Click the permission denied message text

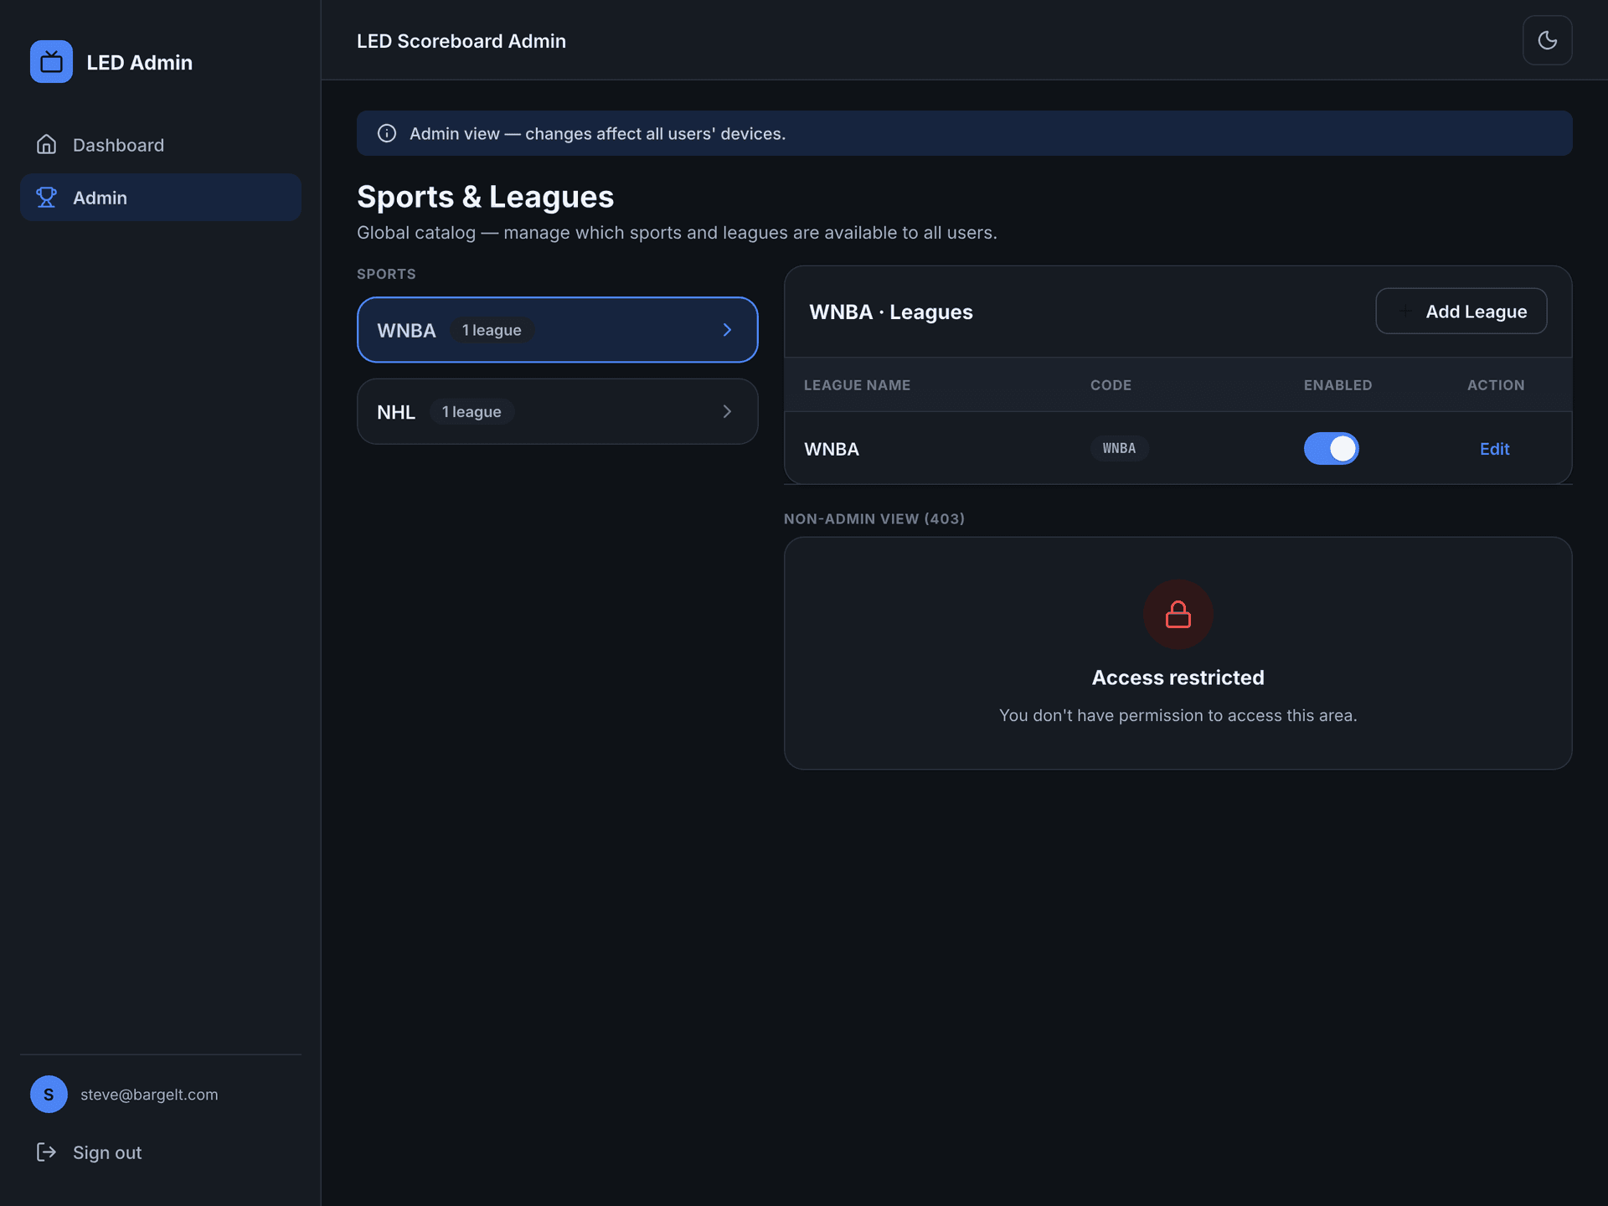point(1178,715)
